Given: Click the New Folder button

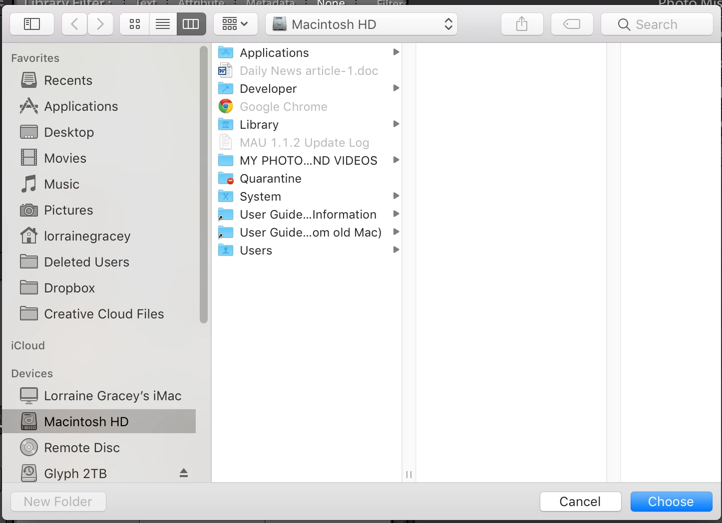Looking at the screenshot, I should pyautogui.click(x=58, y=502).
